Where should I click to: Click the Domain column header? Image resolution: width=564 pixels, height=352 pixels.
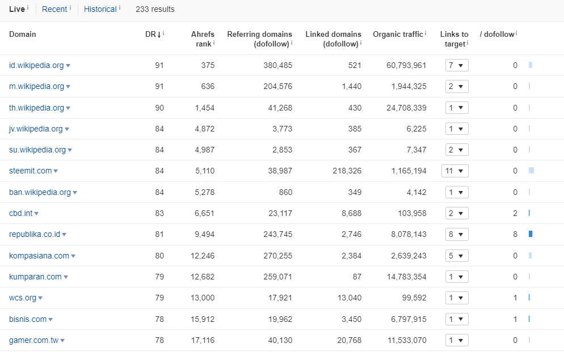23,34
